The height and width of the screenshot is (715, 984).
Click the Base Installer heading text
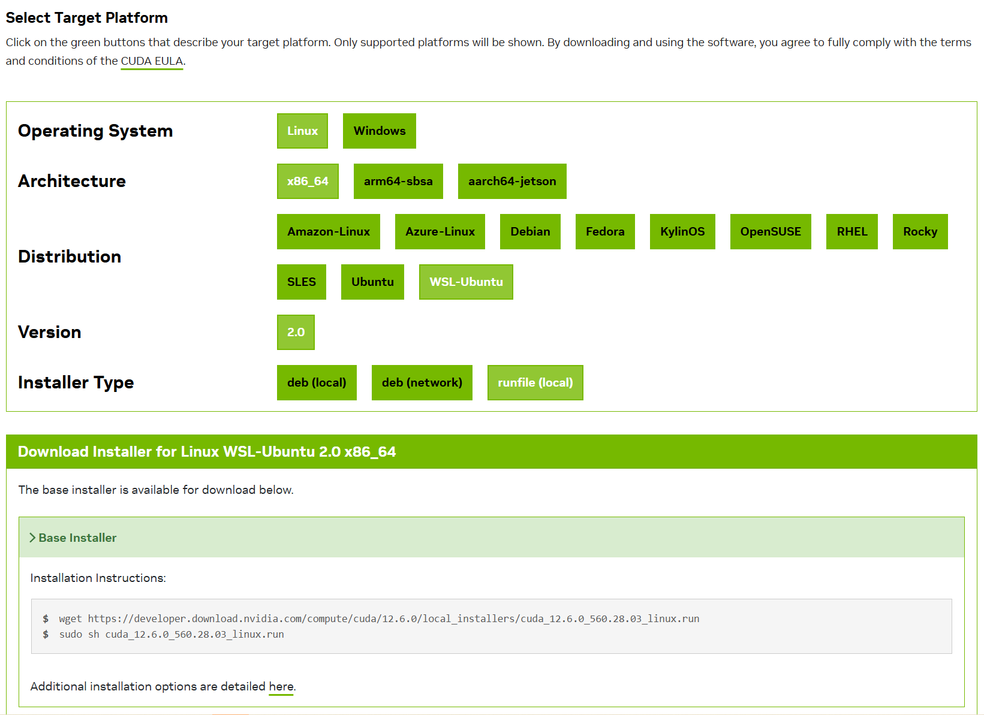tap(77, 538)
